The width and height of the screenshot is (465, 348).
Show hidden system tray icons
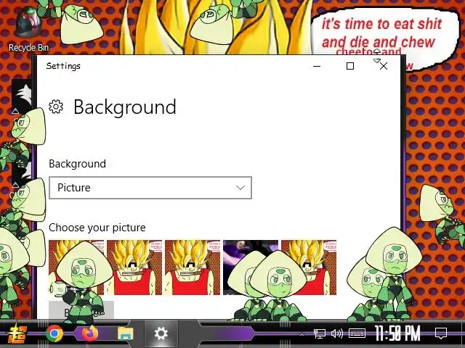(302, 333)
